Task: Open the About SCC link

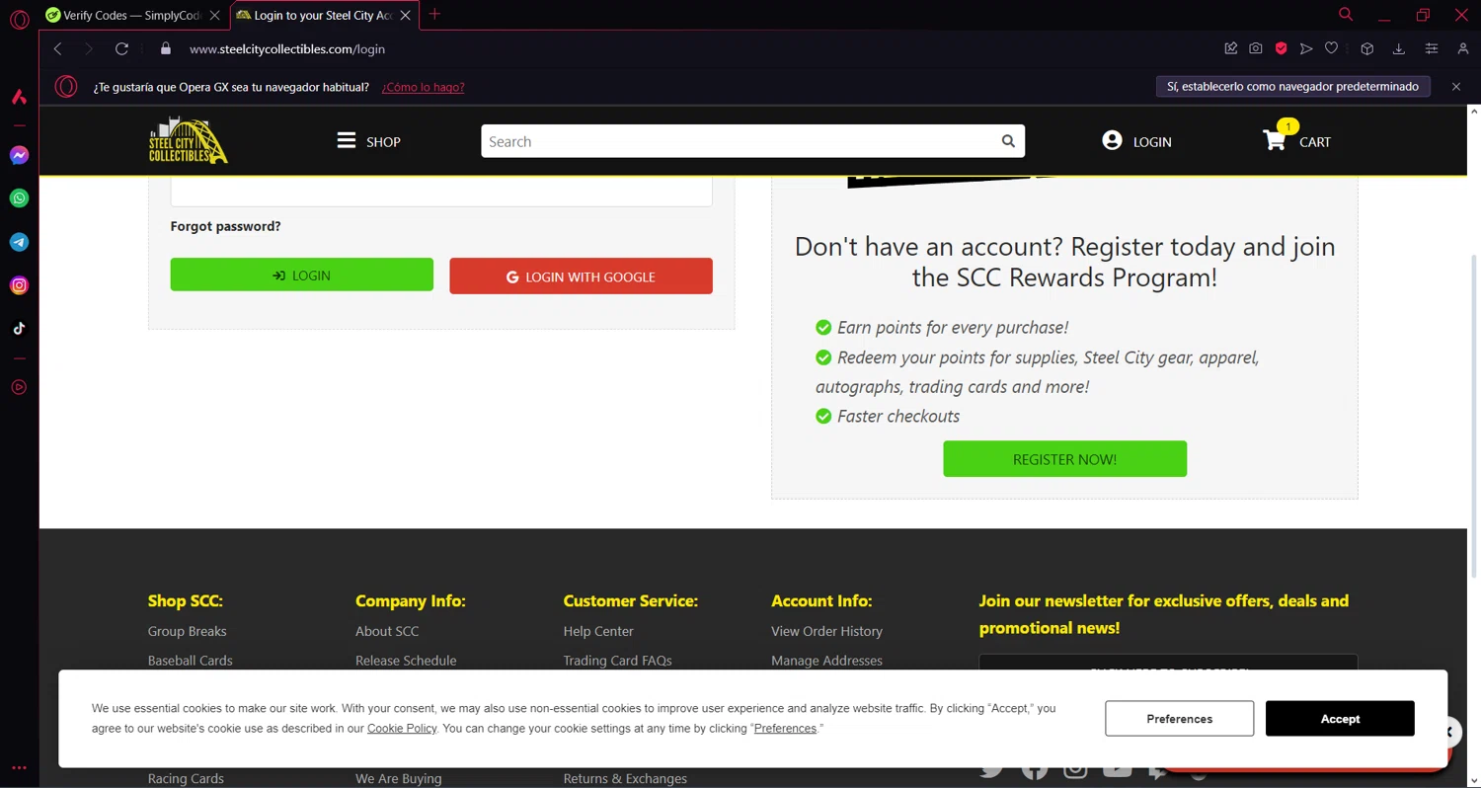Action: click(387, 631)
